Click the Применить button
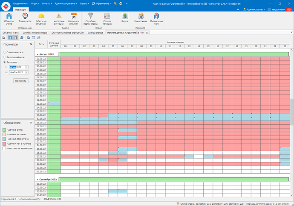 [x=21, y=81]
